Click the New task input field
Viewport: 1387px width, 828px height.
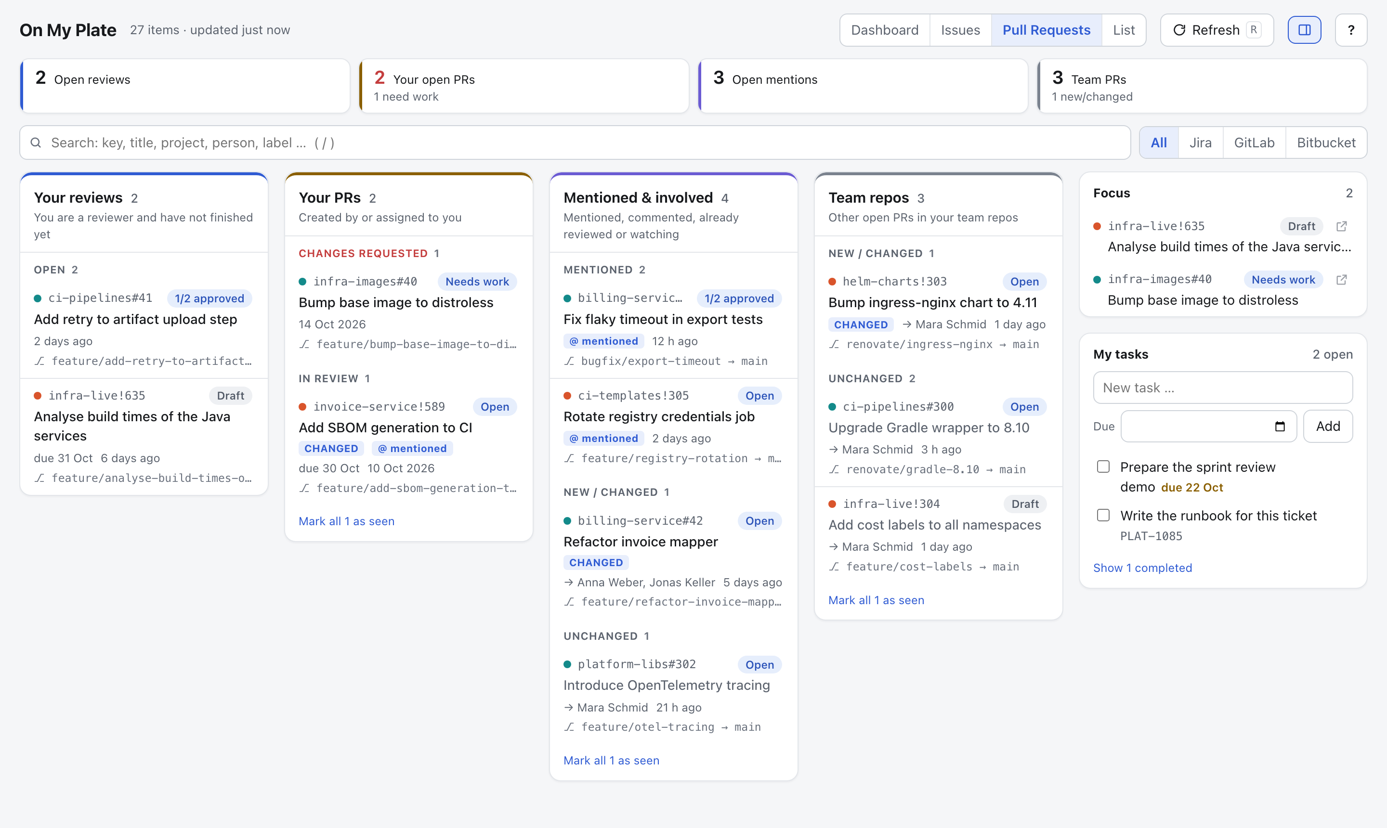coord(1222,388)
